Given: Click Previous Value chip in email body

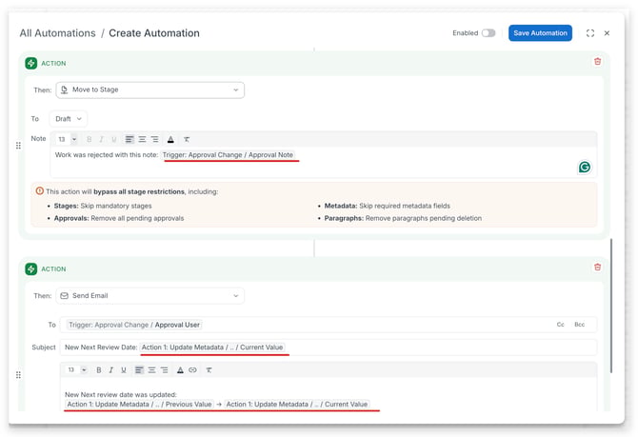Looking at the screenshot, I should [139, 405].
